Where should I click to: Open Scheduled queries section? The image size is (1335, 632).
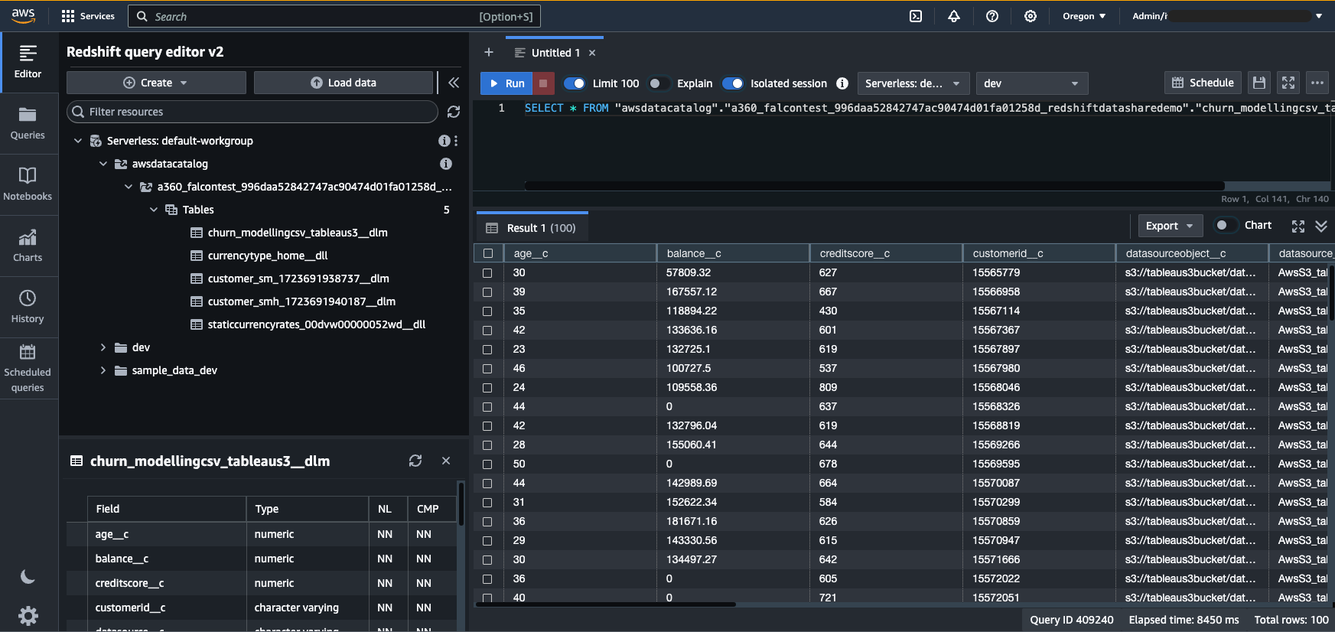pos(28,368)
